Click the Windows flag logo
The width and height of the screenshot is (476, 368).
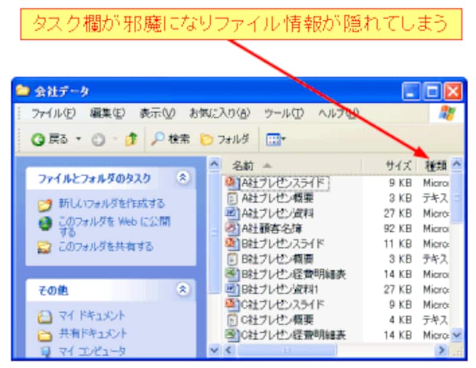tap(447, 113)
